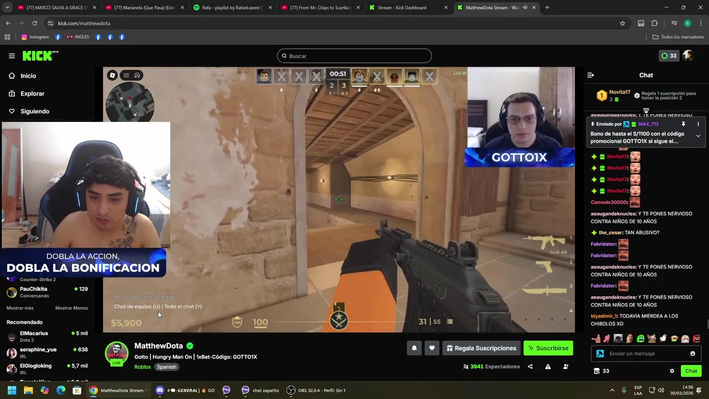
Task: Show hidden system tray icons
Action: coord(612,390)
